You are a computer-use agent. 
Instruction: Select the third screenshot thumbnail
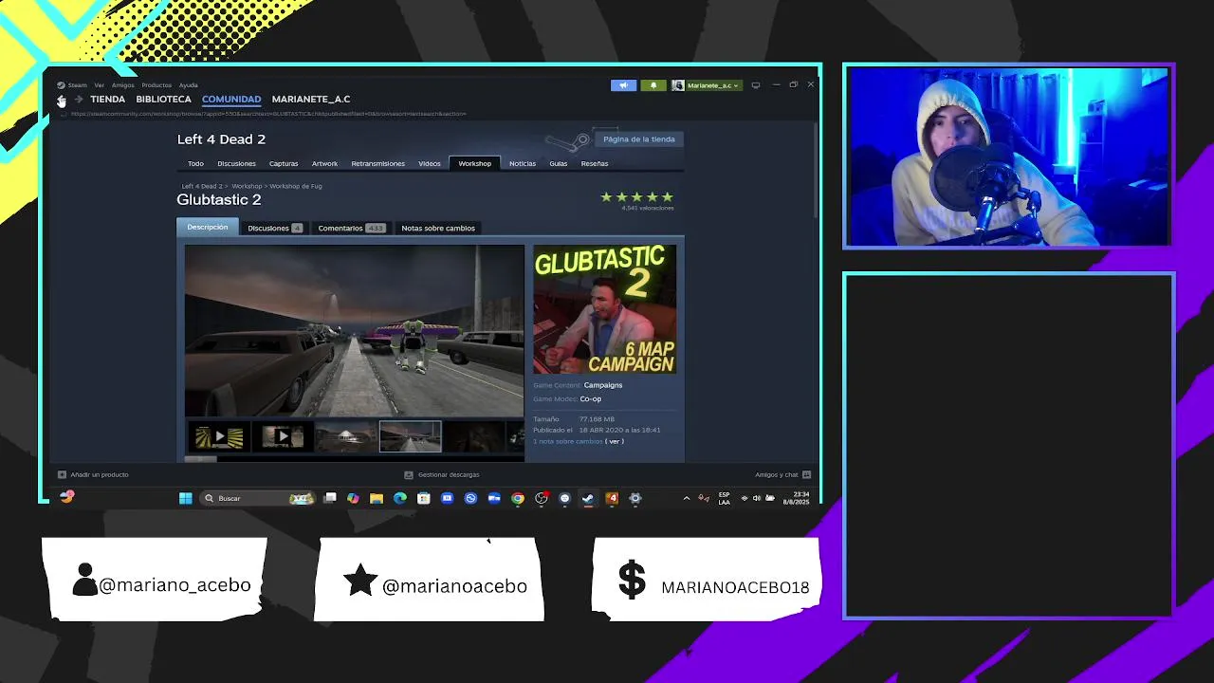346,436
